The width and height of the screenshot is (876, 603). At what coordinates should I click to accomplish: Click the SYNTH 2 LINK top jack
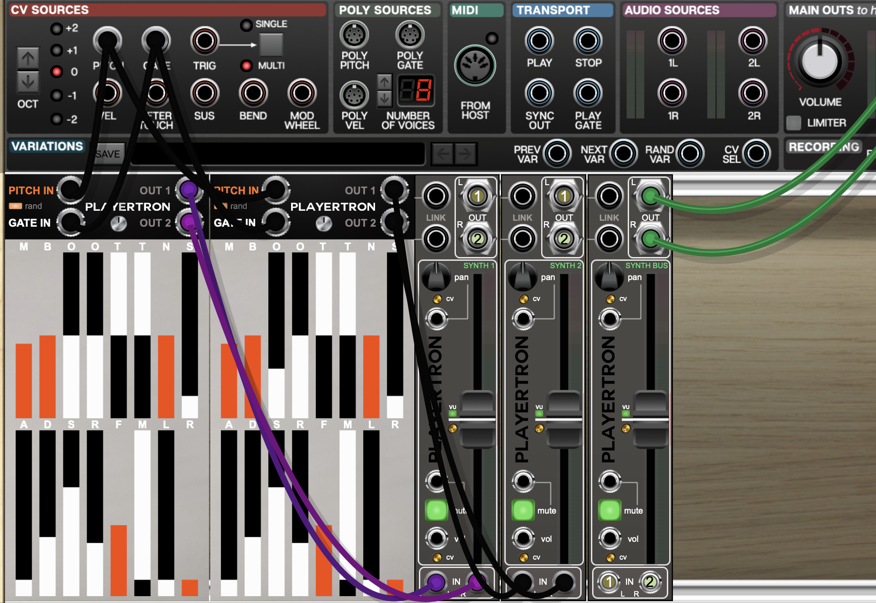click(522, 196)
